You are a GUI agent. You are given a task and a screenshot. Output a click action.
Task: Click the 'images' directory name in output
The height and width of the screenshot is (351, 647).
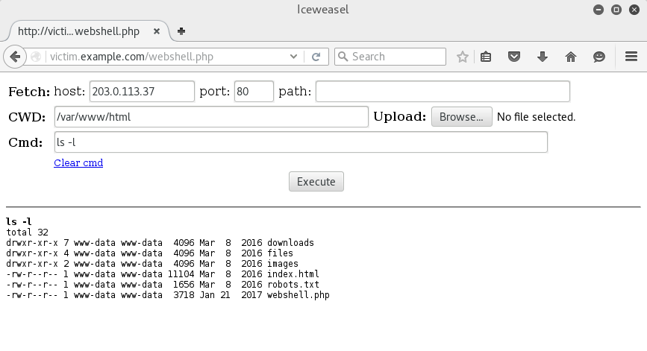pos(283,264)
